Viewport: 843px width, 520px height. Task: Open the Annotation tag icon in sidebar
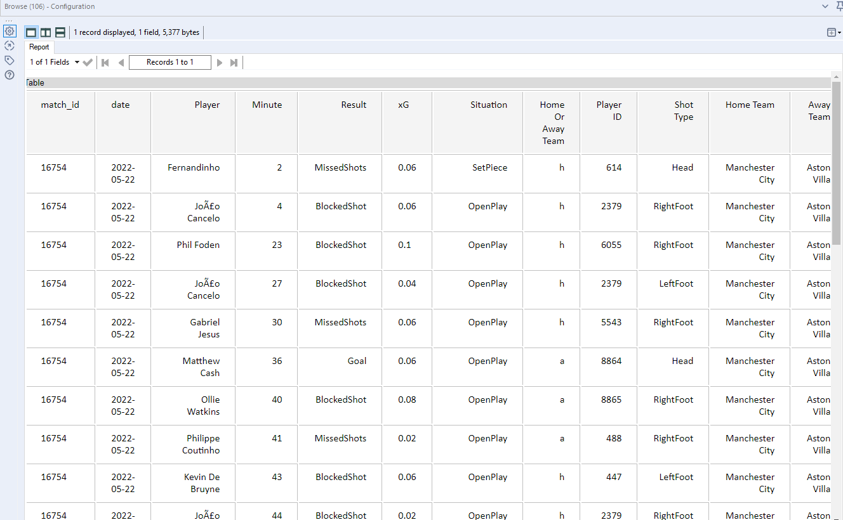(x=10, y=60)
